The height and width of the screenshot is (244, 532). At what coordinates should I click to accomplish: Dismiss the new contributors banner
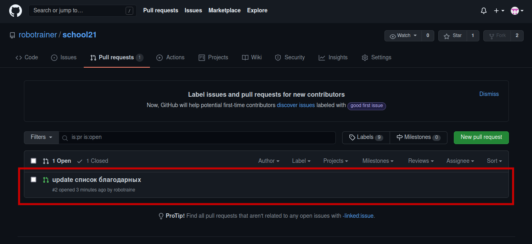(489, 94)
